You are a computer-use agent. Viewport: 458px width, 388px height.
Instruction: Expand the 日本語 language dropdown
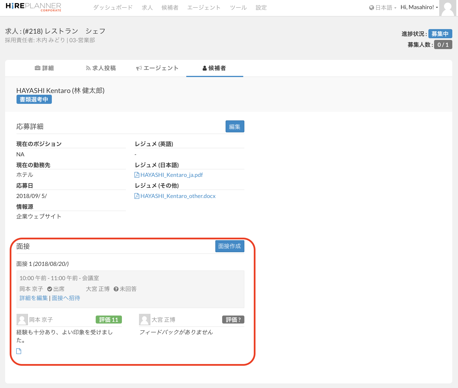[383, 8]
